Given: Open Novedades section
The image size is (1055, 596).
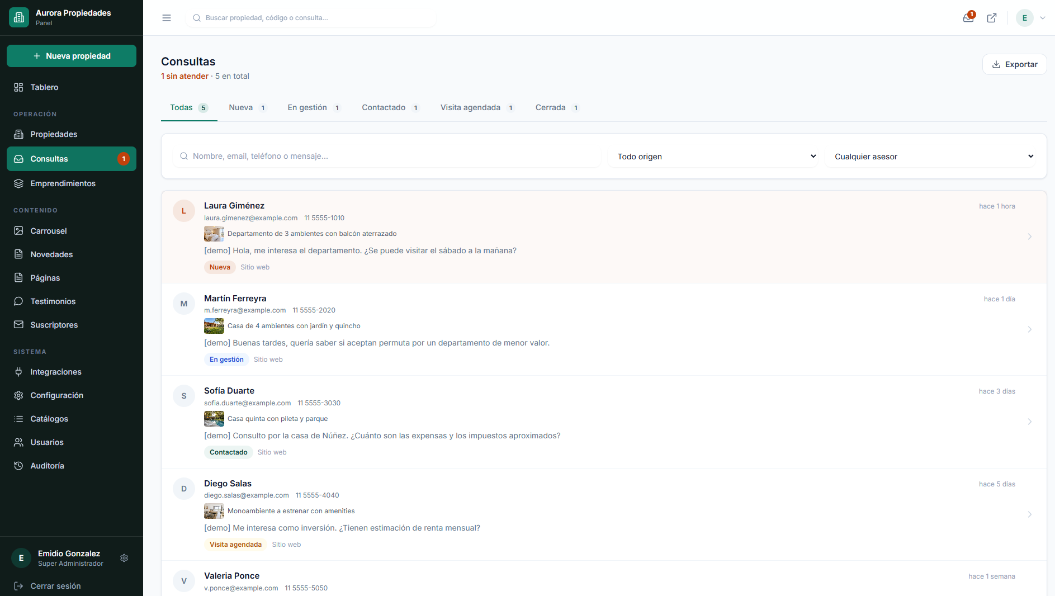Looking at the screenshot, I should click(x=72, y=254).
